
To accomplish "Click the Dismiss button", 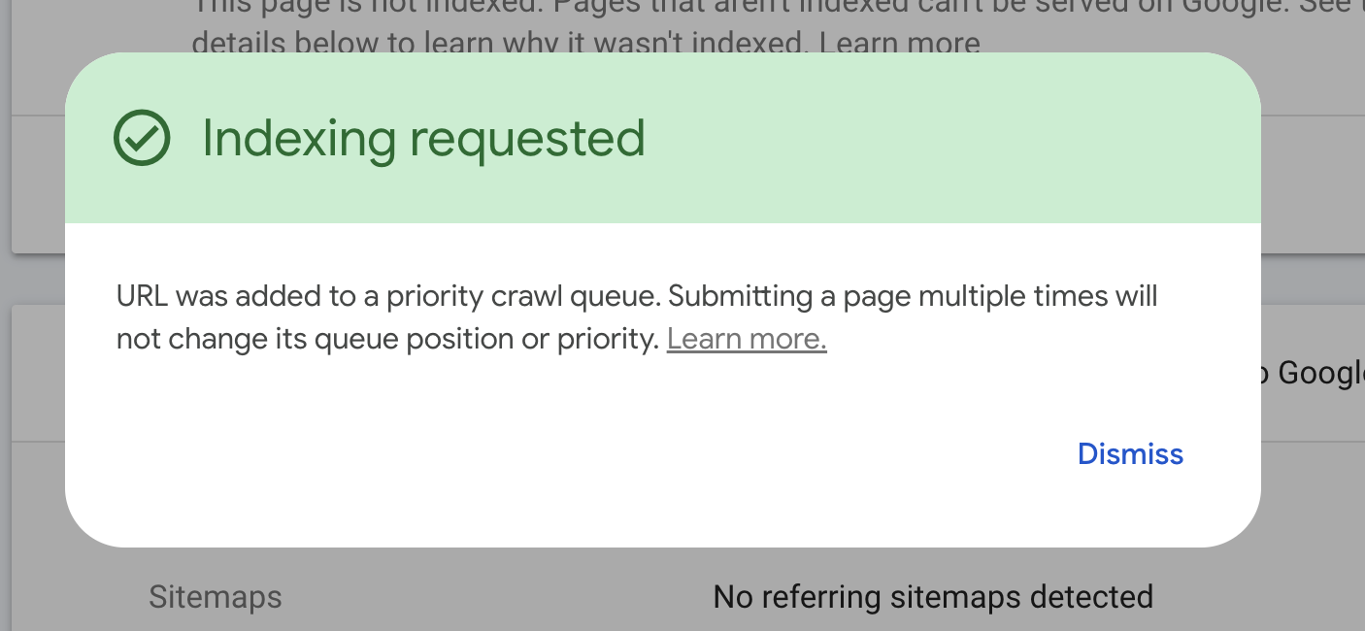I will 1130,454.
